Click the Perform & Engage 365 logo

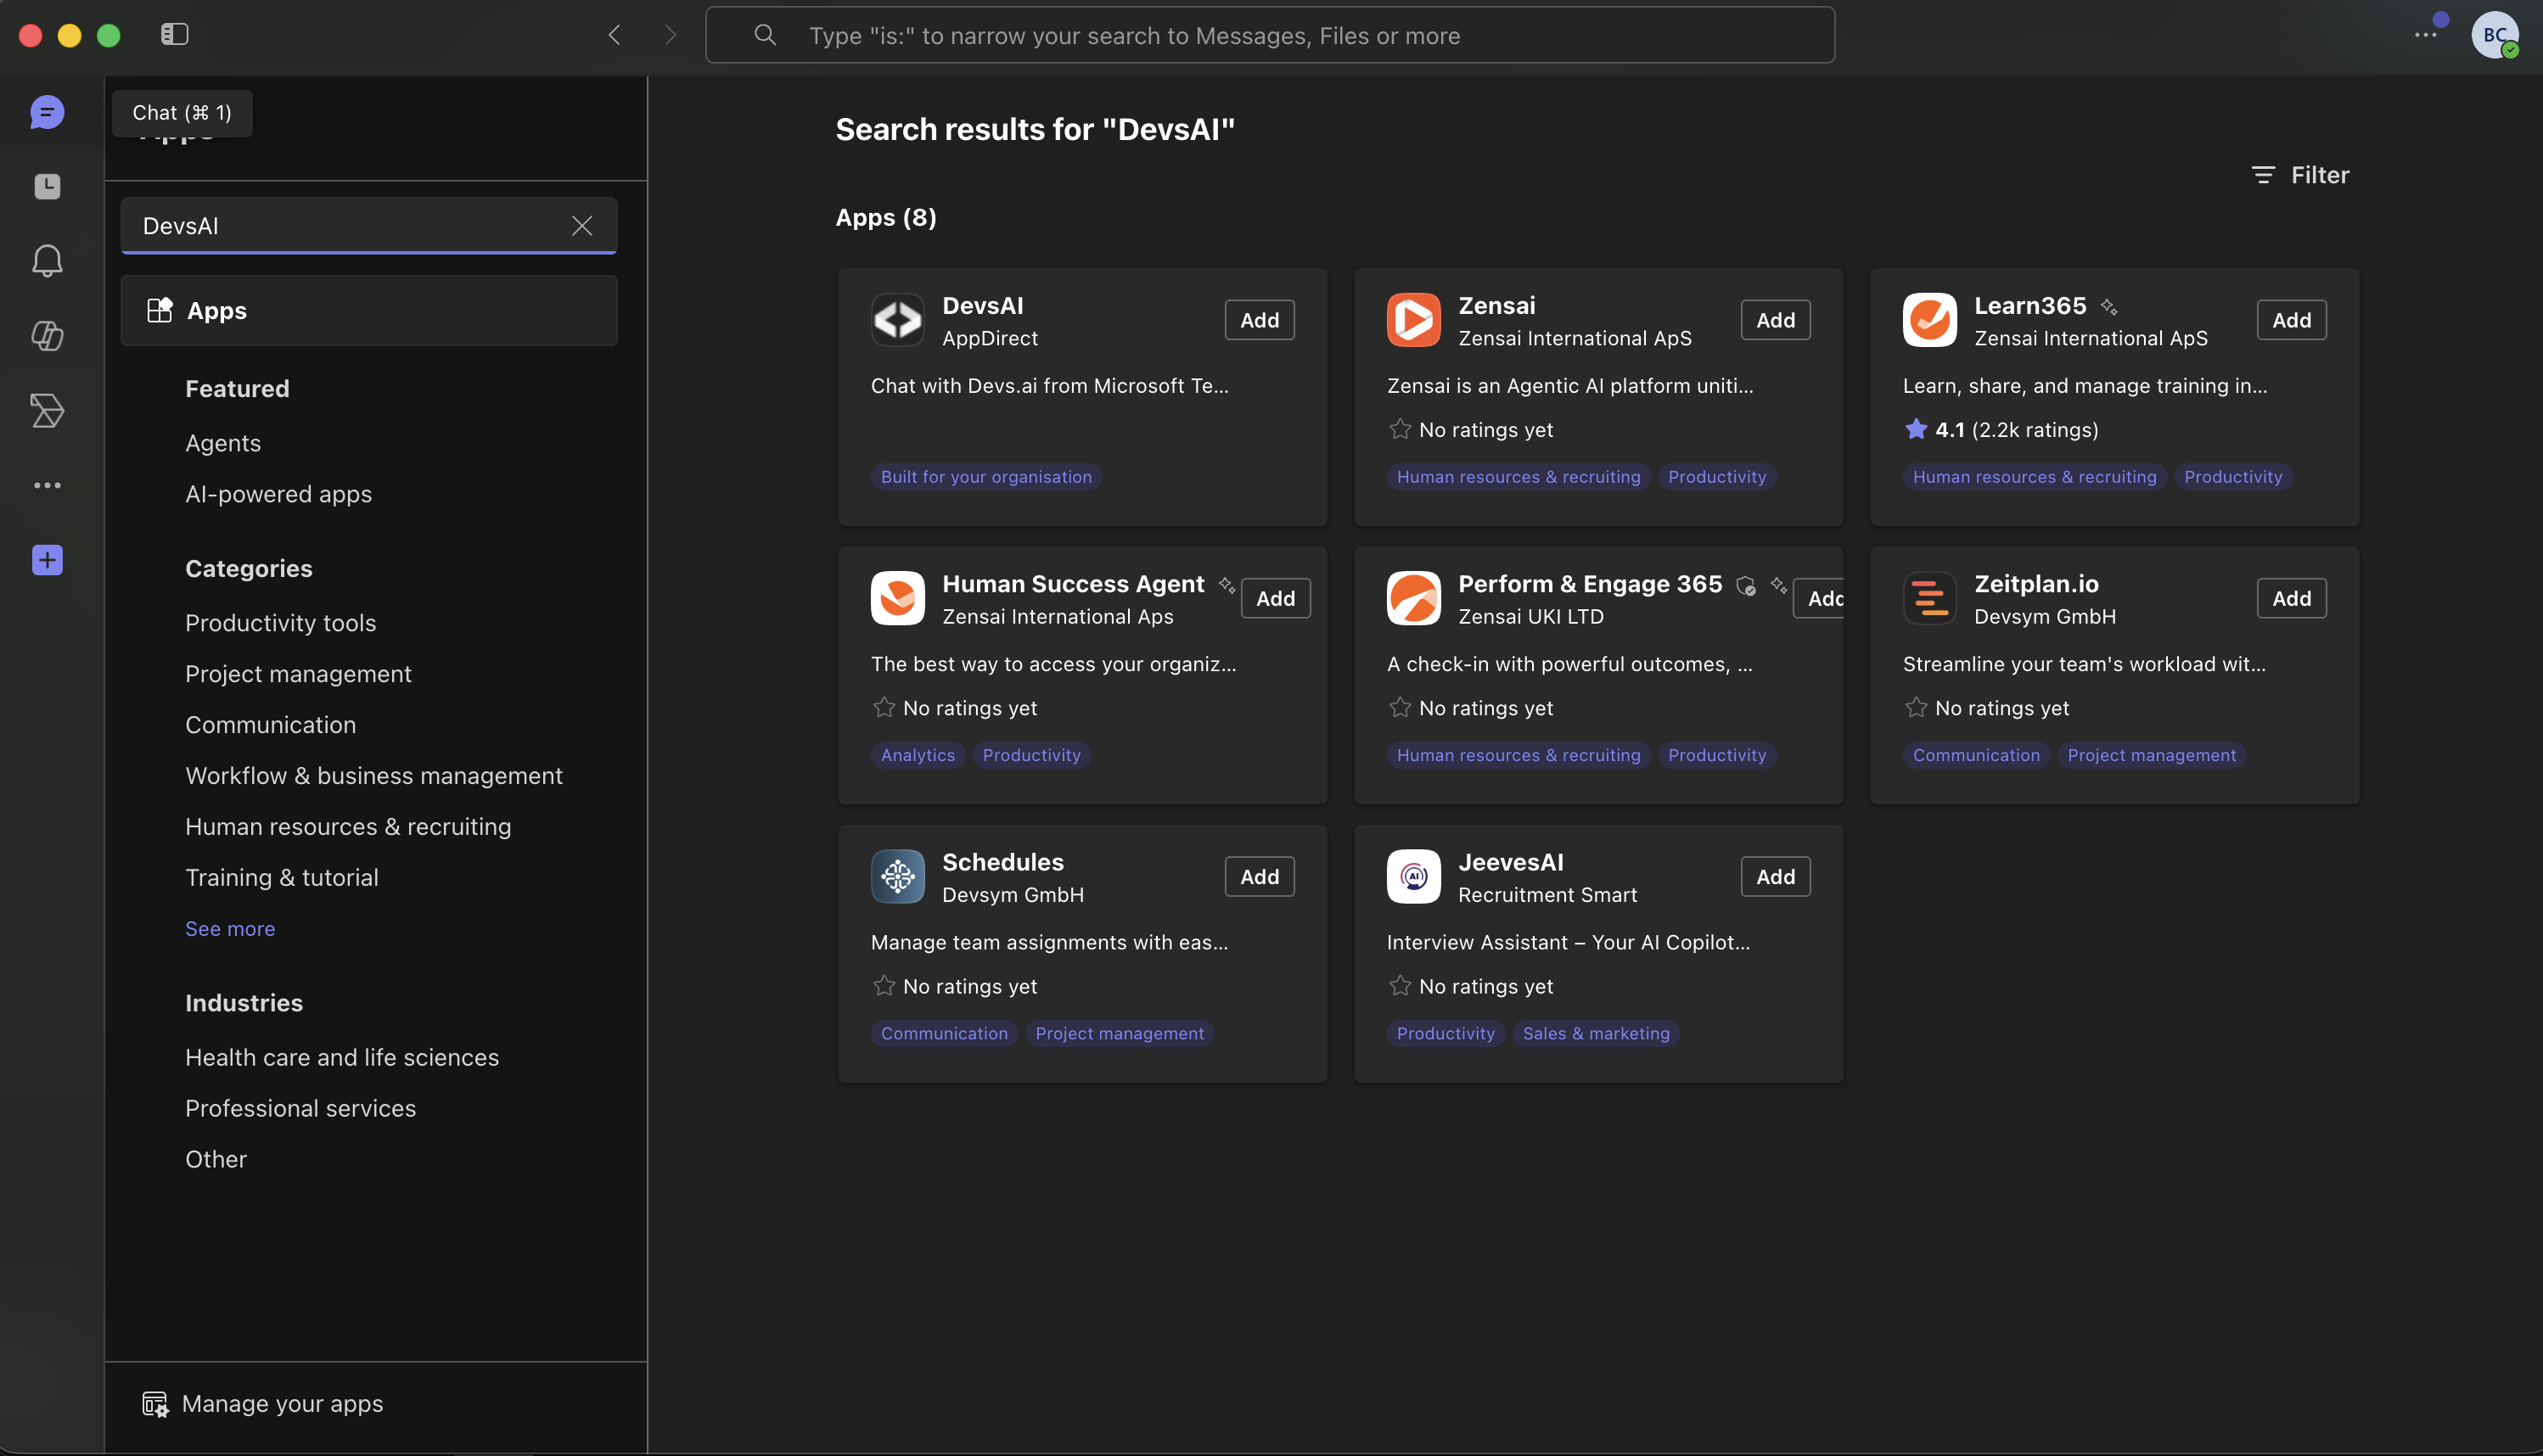pyautogui.click(x=1413, y=598)
